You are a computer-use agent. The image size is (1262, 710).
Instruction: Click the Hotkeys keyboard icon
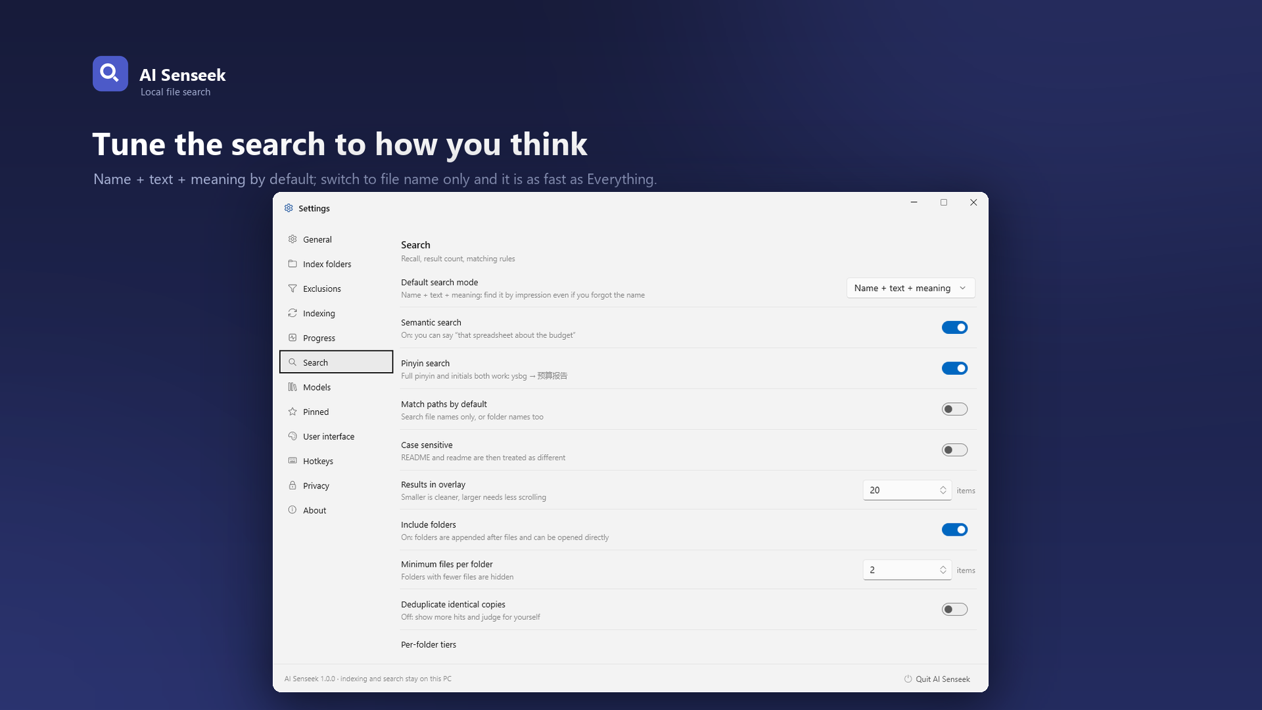(292, 461)
